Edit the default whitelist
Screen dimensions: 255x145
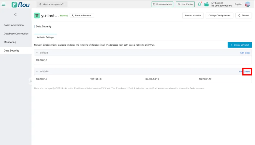point(242,53)
